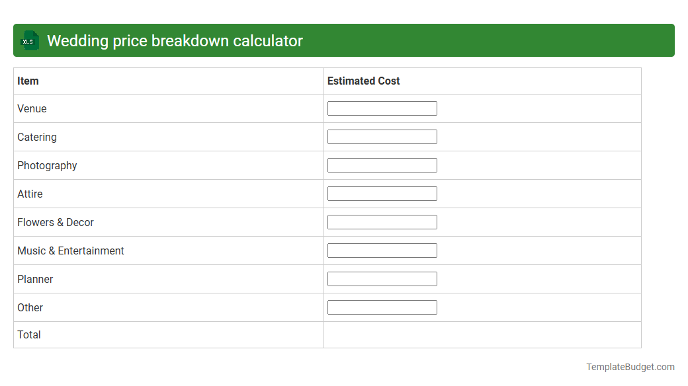This screenshot has width=688, height=386.
Task: Click the Venue row label
Action: click(32, 108)
